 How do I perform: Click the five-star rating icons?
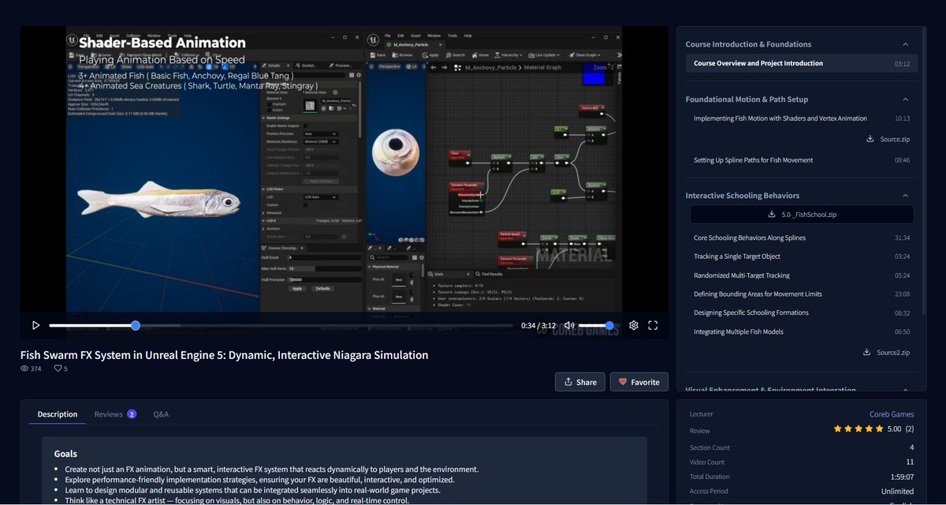pos(858,429)
